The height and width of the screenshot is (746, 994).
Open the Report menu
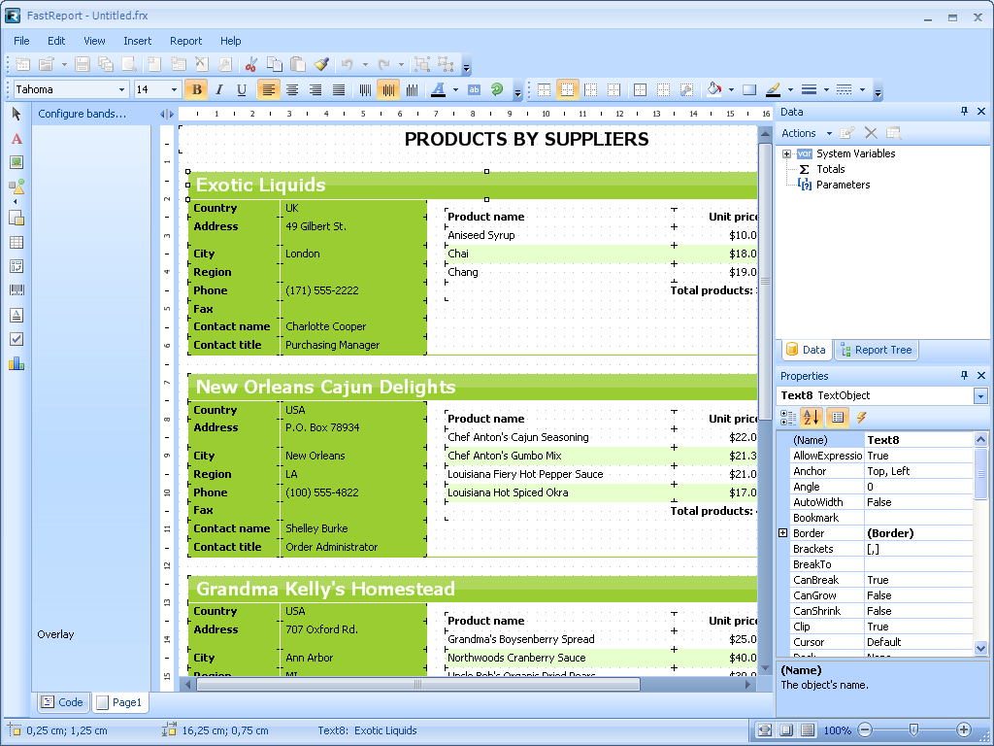[x=185, y=41]
